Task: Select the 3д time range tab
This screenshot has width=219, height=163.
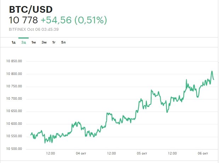Action: click(x=23, y=42)
